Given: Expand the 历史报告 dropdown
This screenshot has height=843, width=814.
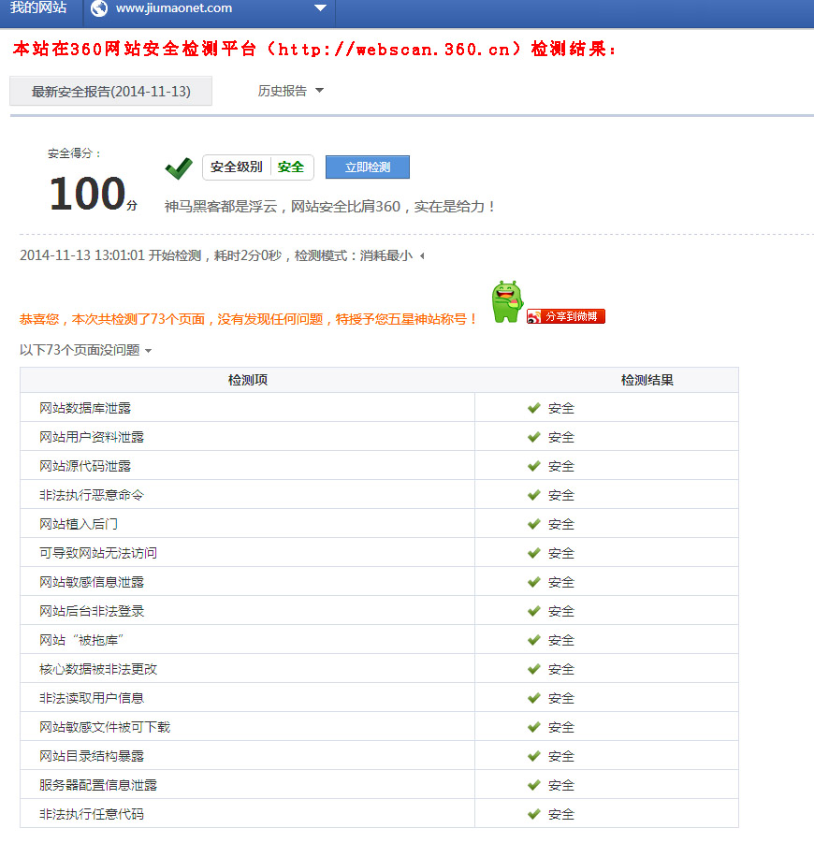Looking at the screenshot, I should coord(290,91).
